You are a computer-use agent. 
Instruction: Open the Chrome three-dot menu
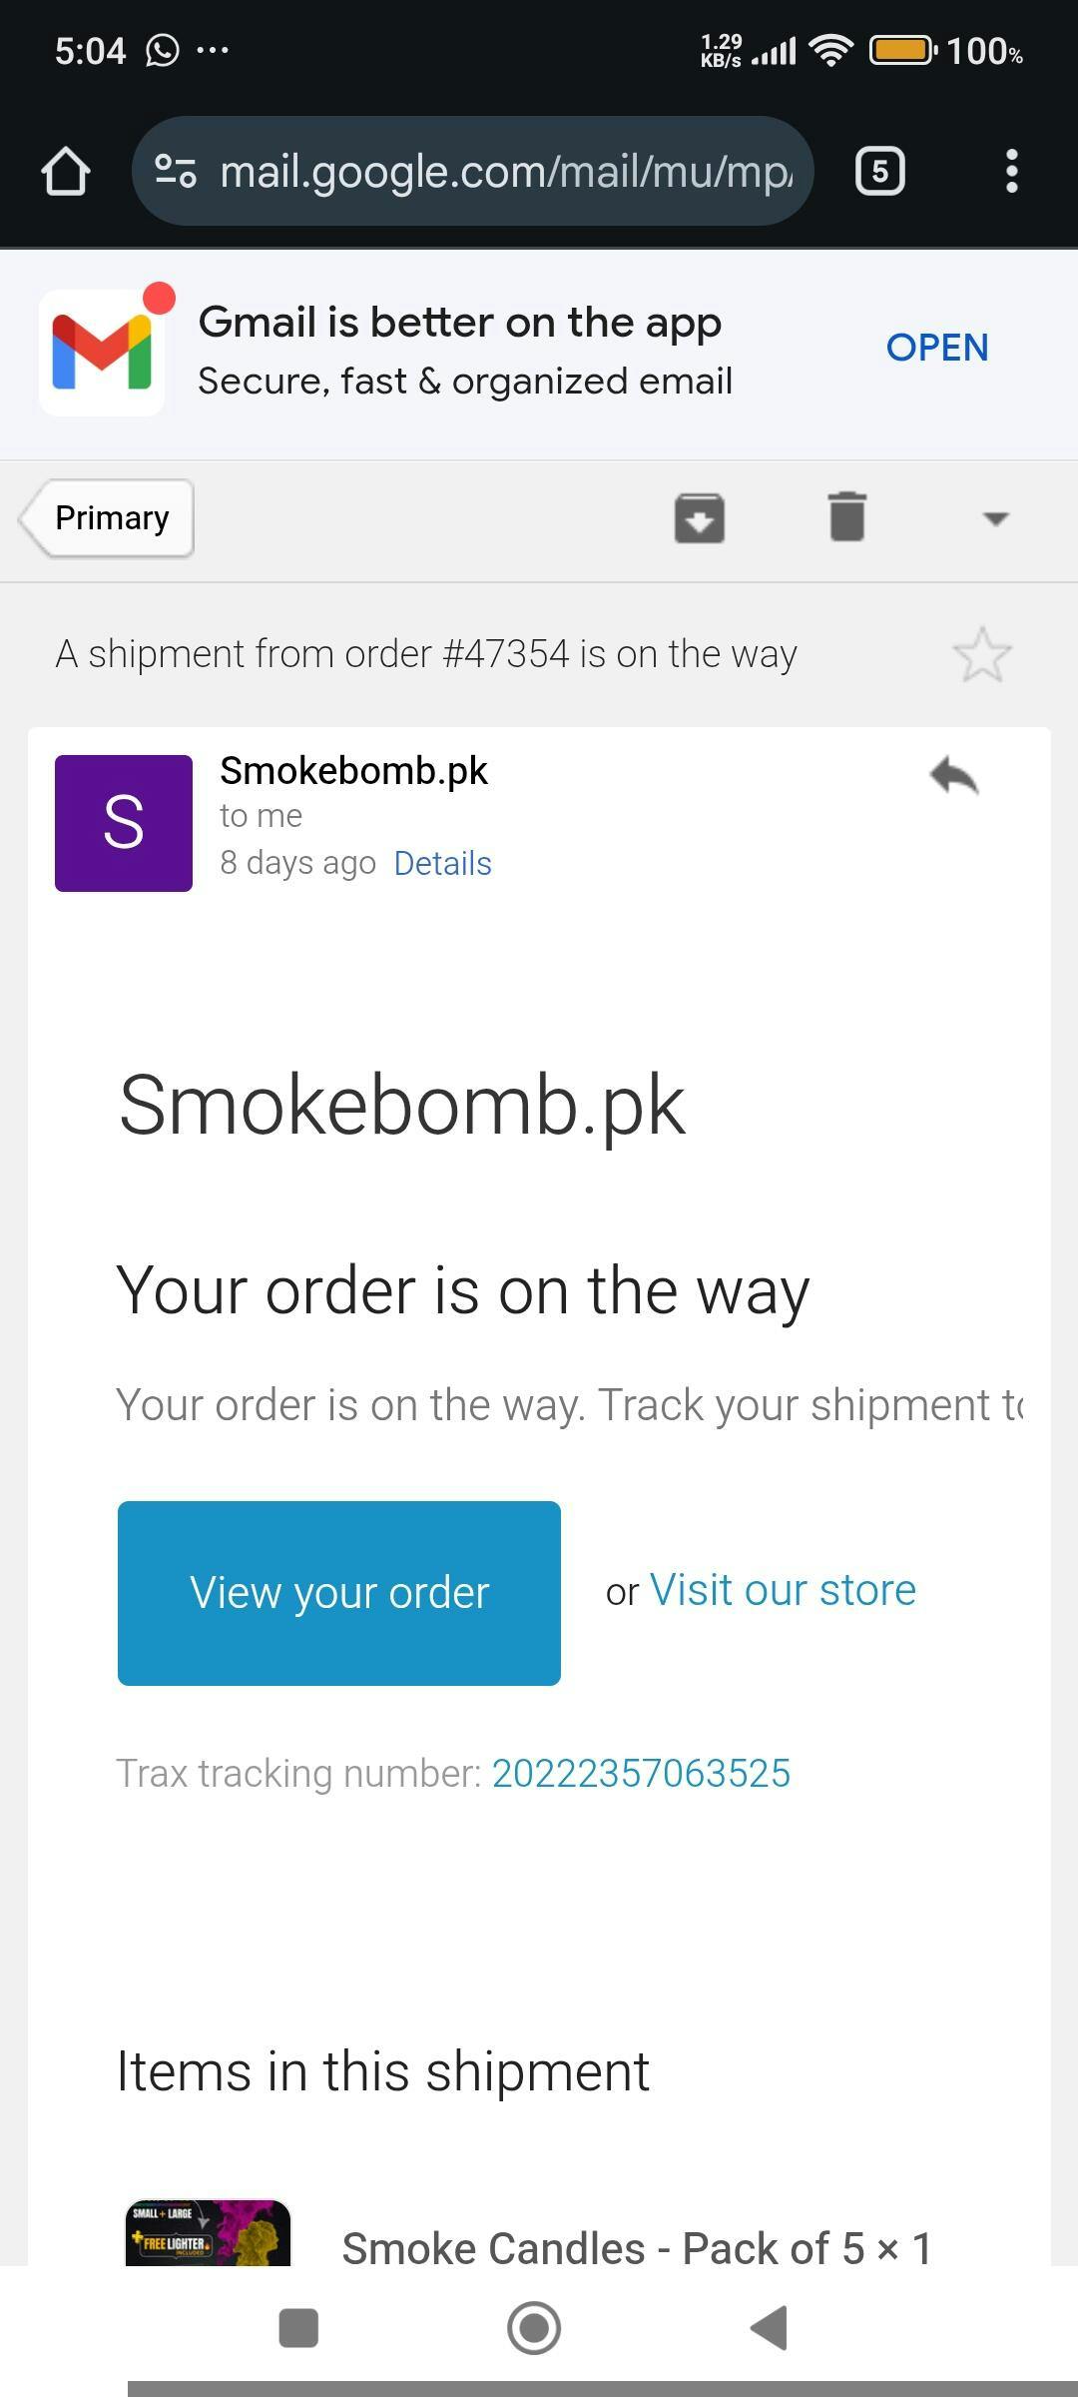coord(1012,171)
